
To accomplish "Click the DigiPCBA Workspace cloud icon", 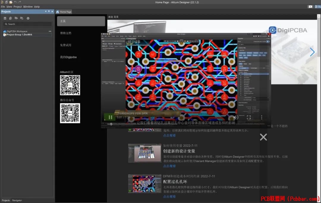I will point(5,31).
